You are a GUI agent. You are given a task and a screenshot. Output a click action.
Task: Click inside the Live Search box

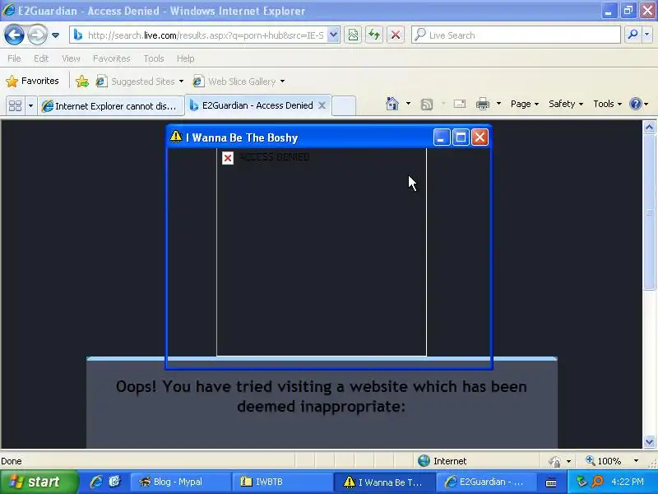click(x=517, y=35)
